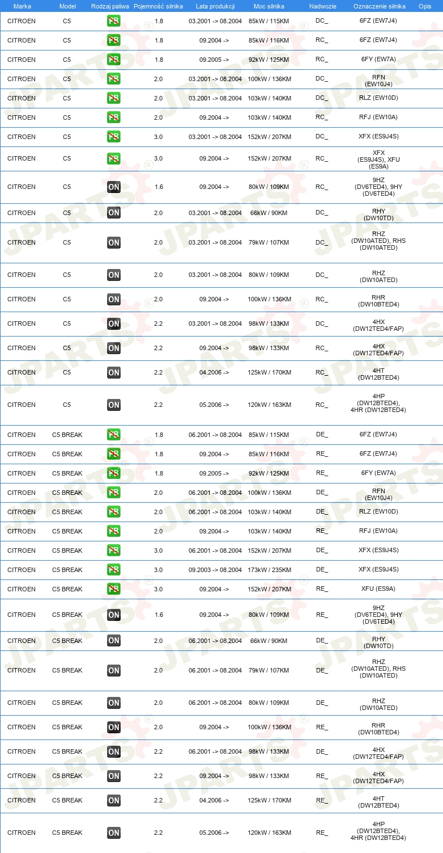The height and width of the screenshot is (853, 443).
Task: Click the PB icon in the C5 BREAK DE_ RFN row
Action: (x=113, y=493)
